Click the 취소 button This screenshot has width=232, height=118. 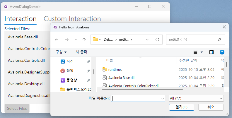point(211,107)
